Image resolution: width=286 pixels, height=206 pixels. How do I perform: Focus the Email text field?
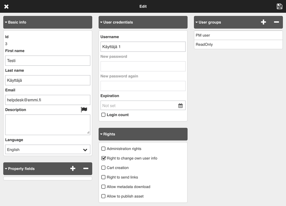point(48,100)
